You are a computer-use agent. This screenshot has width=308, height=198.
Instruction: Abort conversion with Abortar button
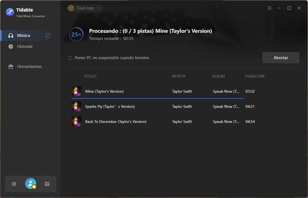pos(281,58)
